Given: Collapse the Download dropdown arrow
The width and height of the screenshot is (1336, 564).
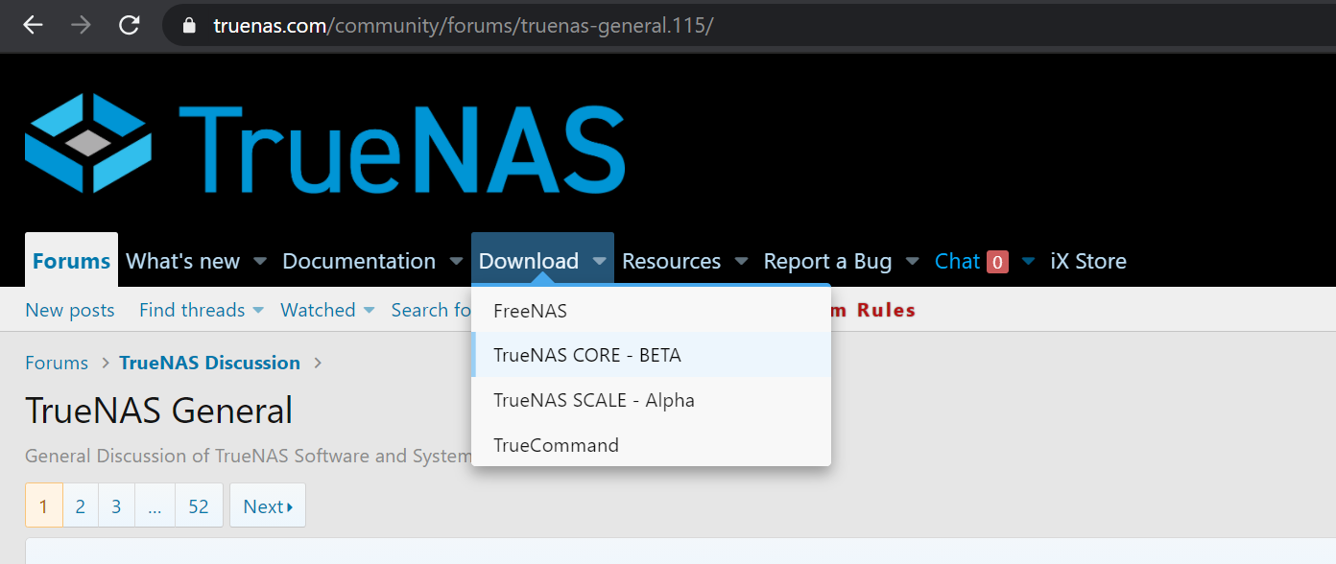Looking at the screenshot, I should coord(599,261).
